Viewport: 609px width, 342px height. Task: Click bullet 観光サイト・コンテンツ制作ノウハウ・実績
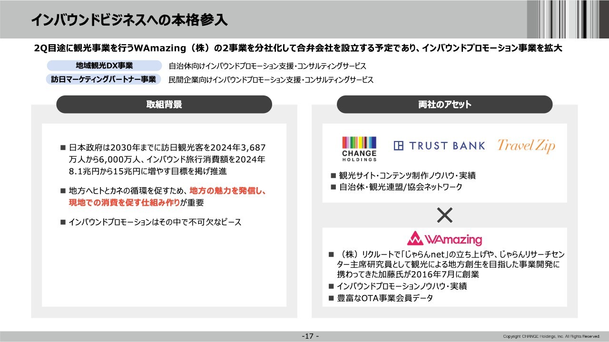point(403,175)
